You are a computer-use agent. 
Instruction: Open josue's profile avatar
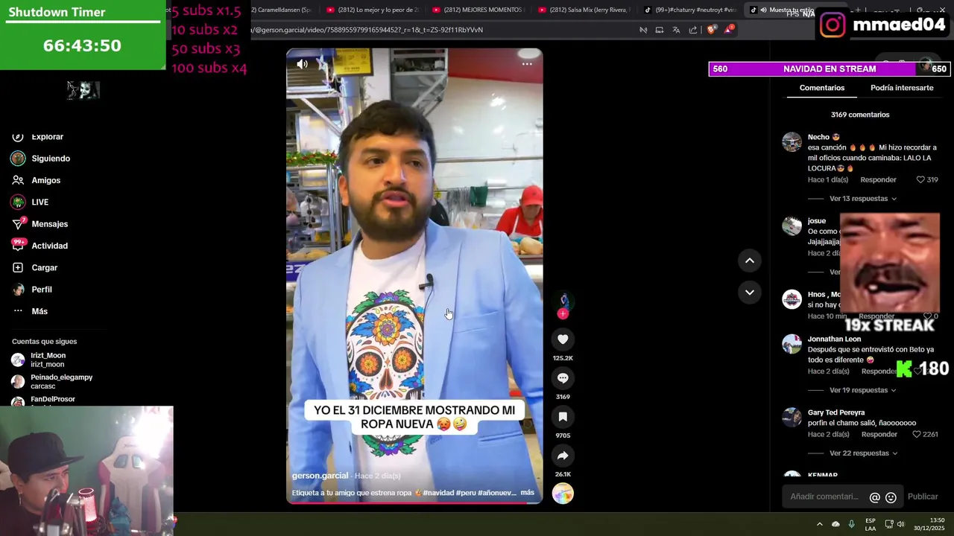coord(792,226)
